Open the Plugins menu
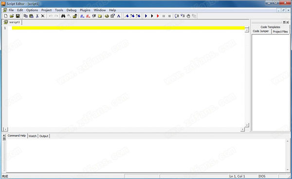 85,10
